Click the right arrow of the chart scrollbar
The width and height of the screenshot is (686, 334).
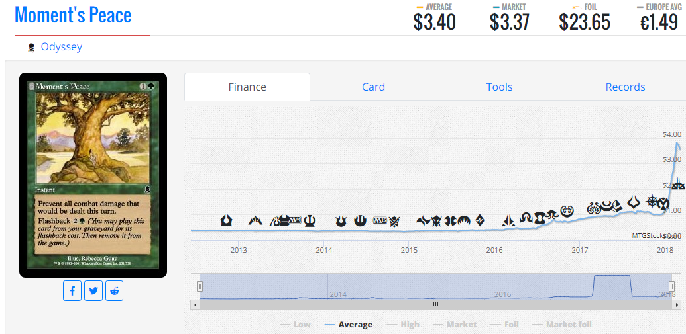(676, 304)
